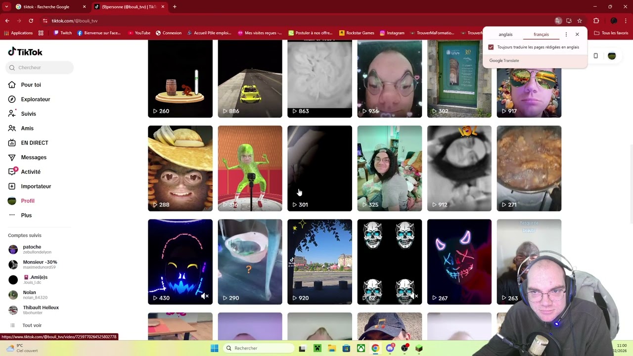This screenshot has width=633, height=356.
Task: Open a new browser tab
Action: tap(175, 7)
